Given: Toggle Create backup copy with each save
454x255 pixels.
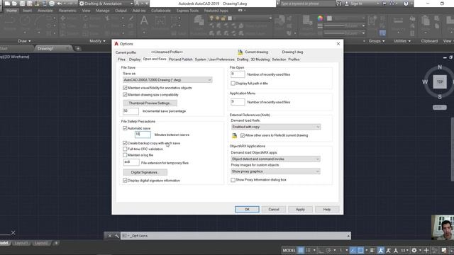Looking at the screenshot, I should [x=125, y=143].
